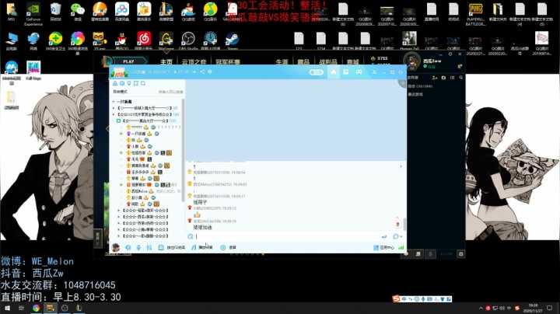Toggle the switch in YY title bar
Screen dimensions: 560x314
click(x=316, y=72)
